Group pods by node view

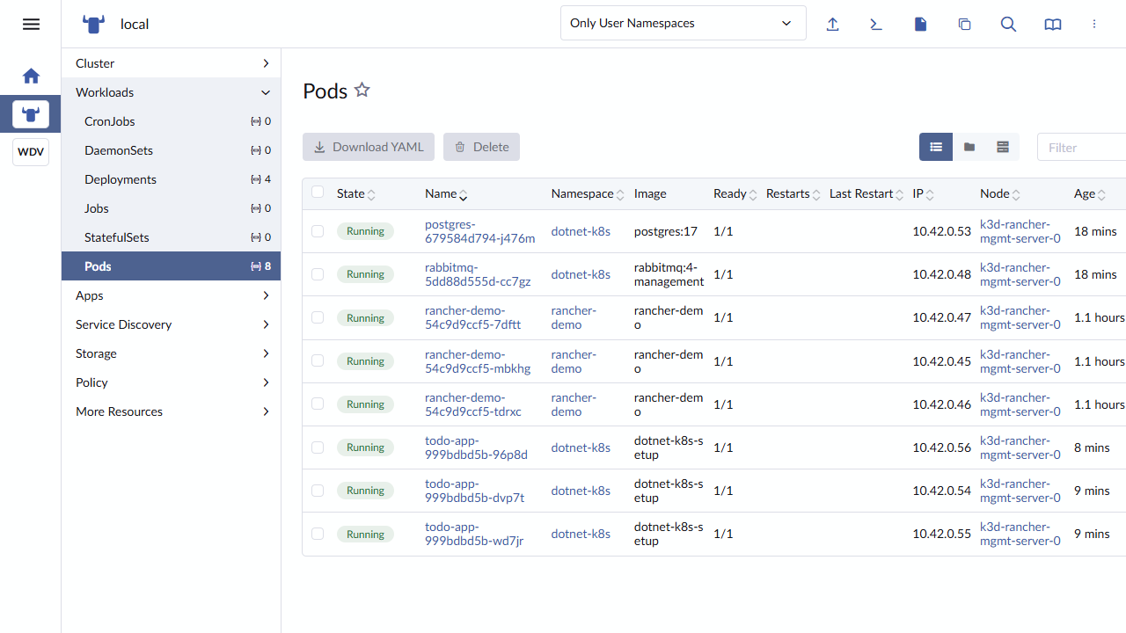coord(1003,147)
